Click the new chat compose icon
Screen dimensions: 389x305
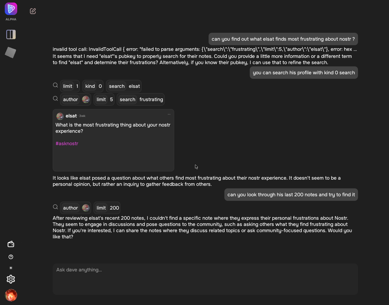pyautogui.click(x=33, y=11)
